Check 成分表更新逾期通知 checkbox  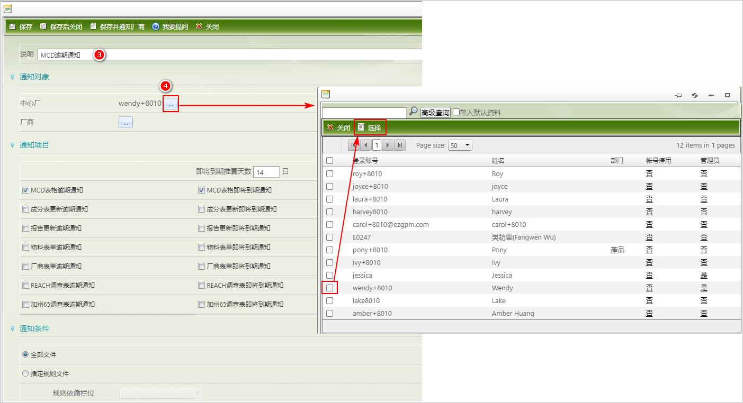[25, 209]
